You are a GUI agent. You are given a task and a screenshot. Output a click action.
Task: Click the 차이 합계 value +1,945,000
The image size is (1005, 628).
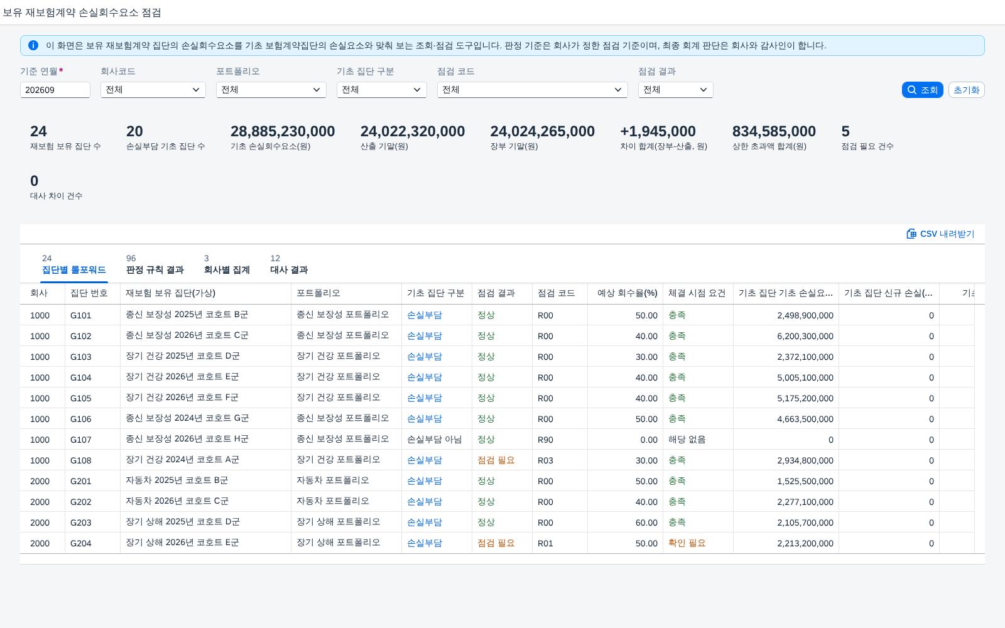click(x=658, y=131)
